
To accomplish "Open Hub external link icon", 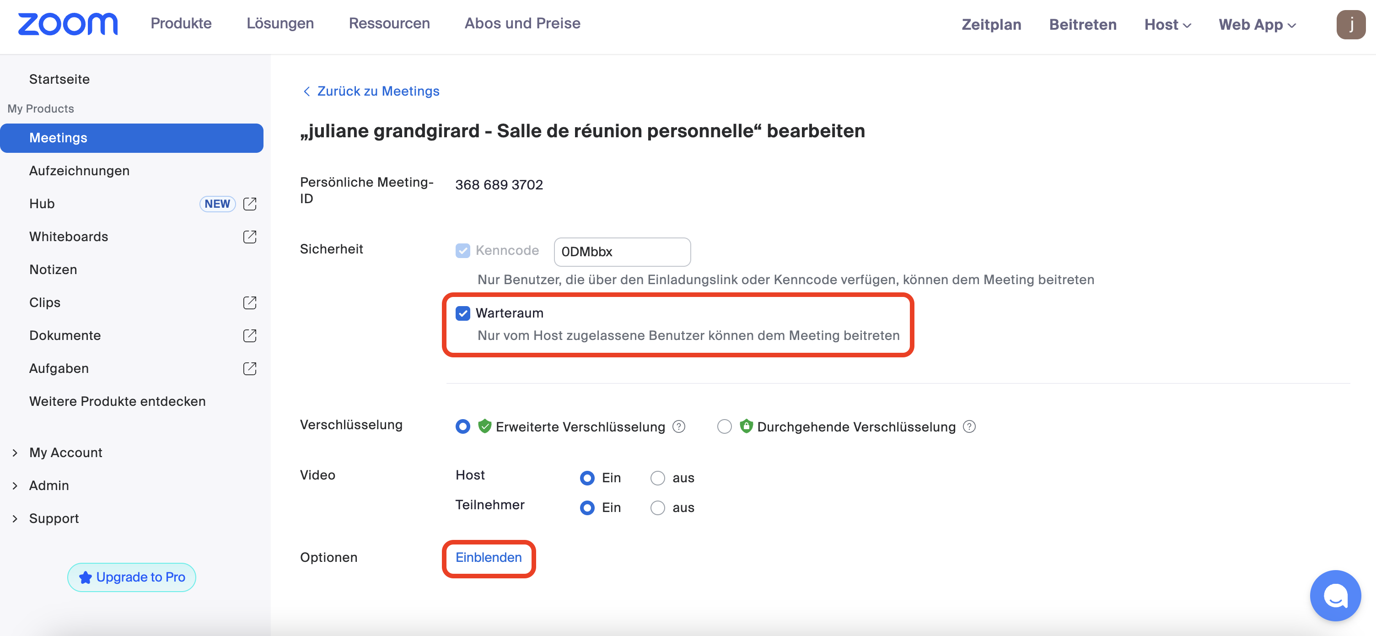I will 249,204.
